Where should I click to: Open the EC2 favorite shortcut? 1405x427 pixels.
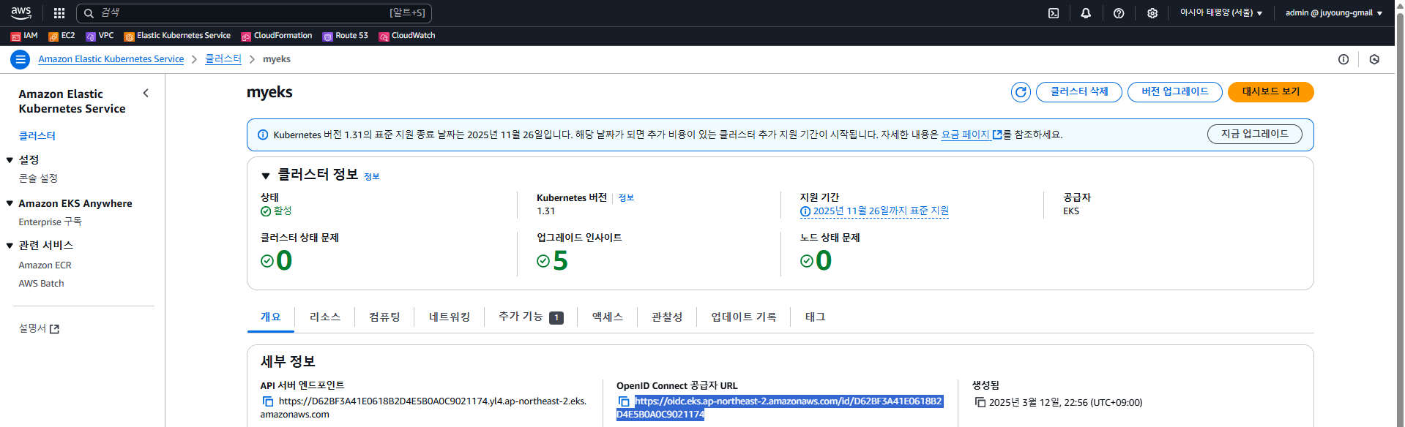[x=62, y=36]
